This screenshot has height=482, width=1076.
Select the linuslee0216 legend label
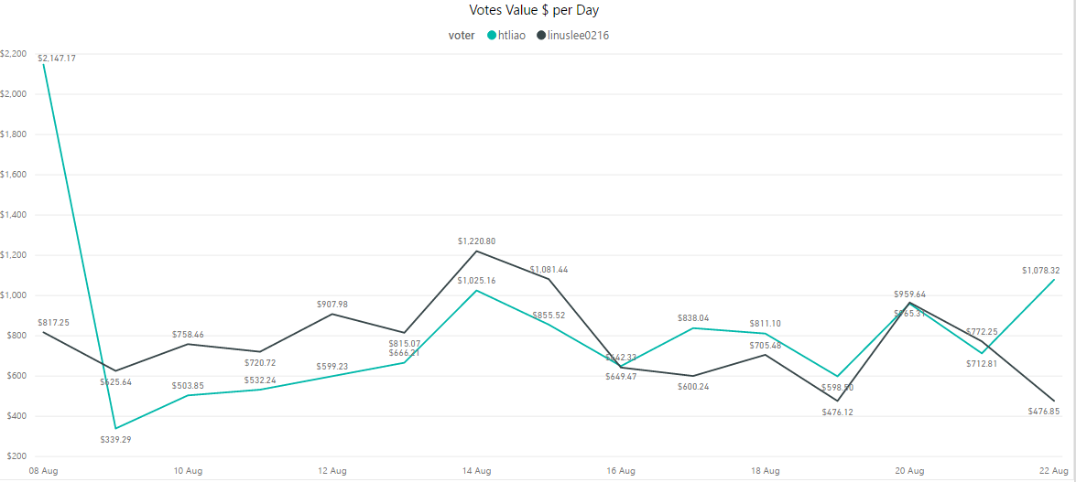[x=578, y=36]
